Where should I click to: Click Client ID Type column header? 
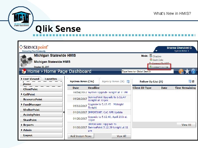[142, 88]
